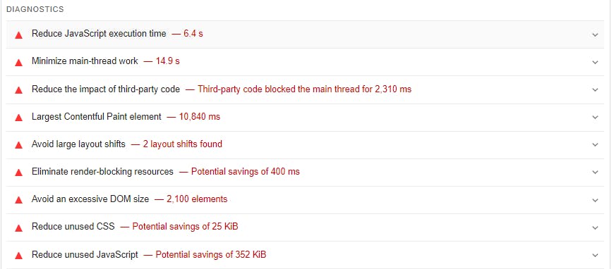Click warning icon beside Largest Contentful Paint element
The height and width of the screenshot is (269, 614).
click(18, 118)
